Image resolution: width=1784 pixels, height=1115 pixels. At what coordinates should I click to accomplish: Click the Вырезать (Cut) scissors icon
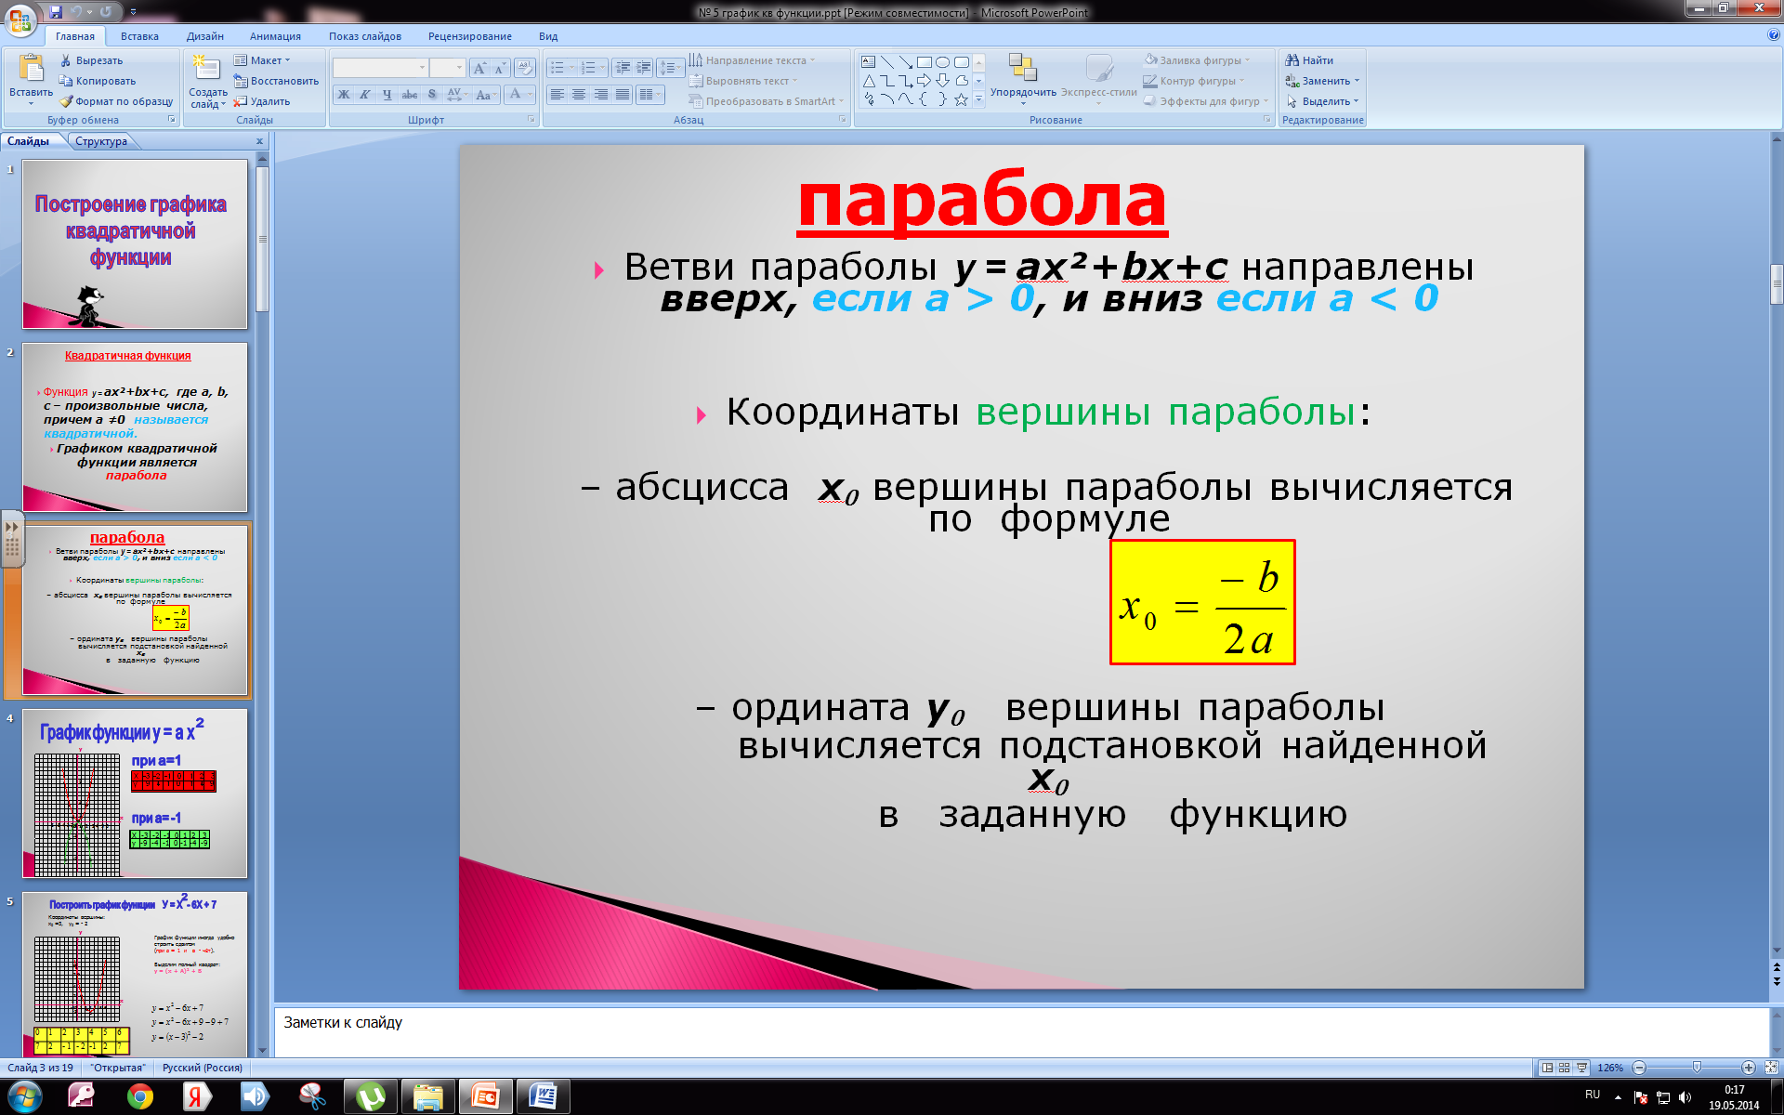(66, 60)
